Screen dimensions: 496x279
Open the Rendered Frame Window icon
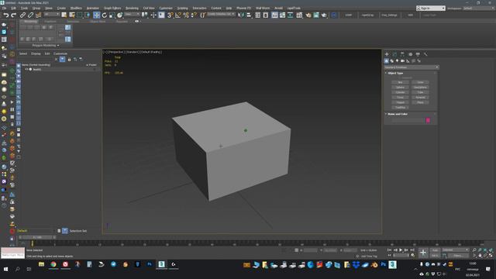coord(316,15)
